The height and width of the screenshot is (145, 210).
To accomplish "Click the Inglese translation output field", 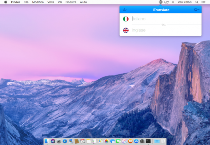I will pyautogui.click(x=166, y=30).
